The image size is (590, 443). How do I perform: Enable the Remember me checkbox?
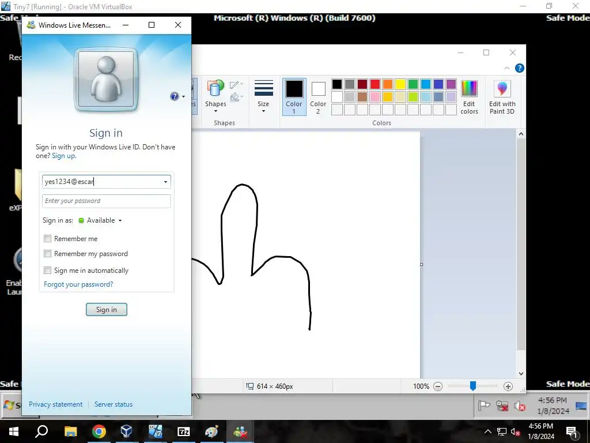click(x=47, y=238)
